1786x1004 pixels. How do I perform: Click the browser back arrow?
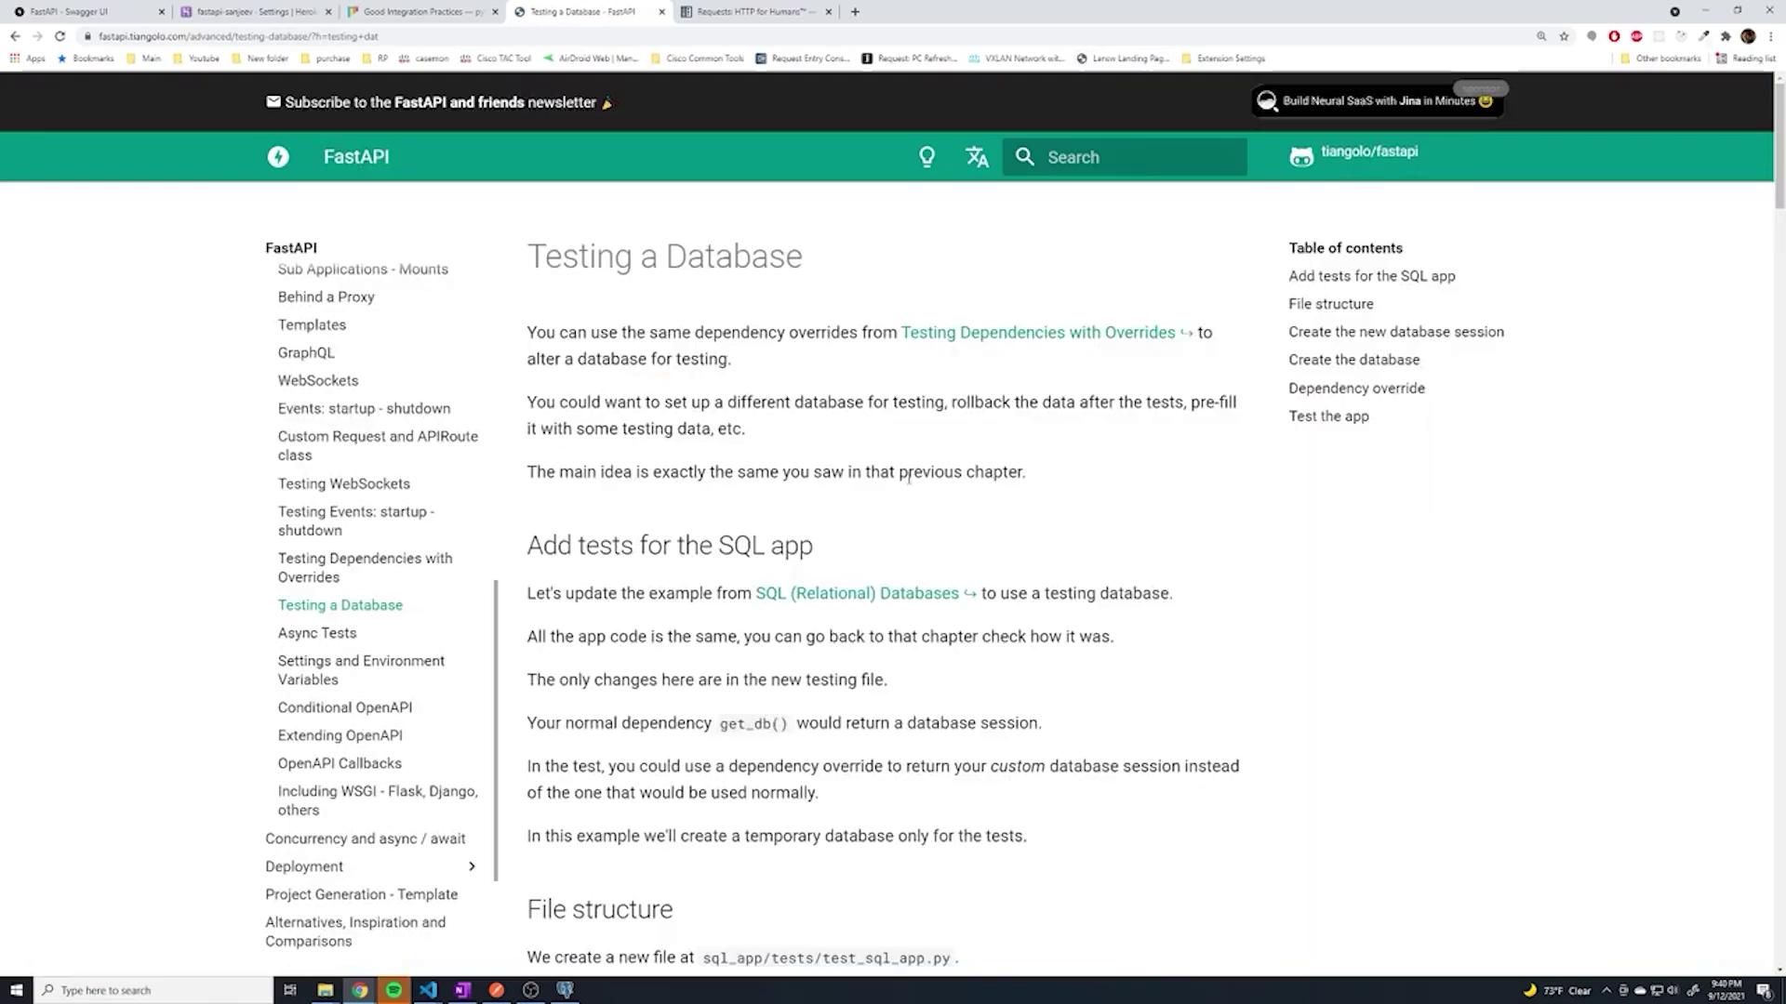point(15,36)
